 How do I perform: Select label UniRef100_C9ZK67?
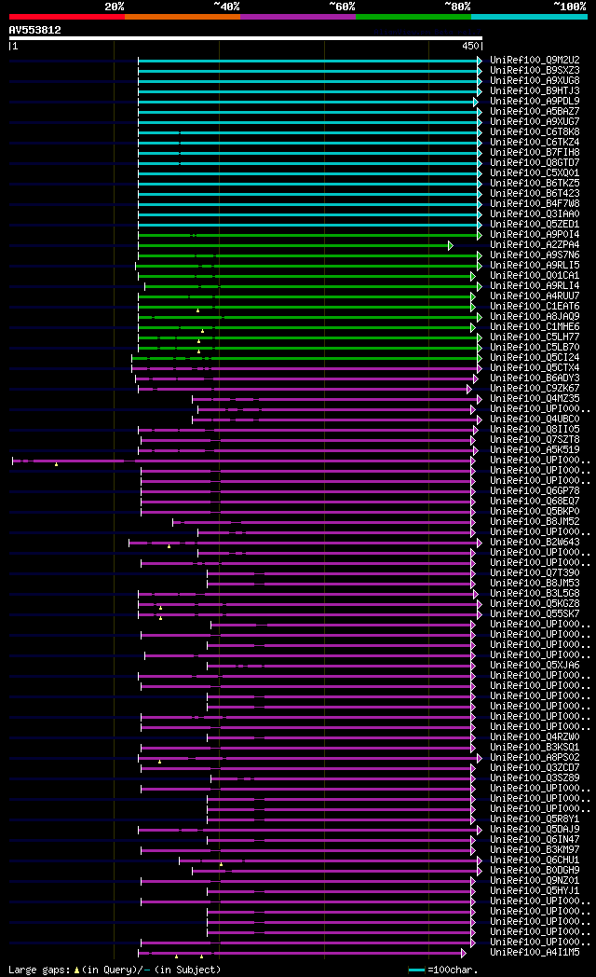(535, 388)
